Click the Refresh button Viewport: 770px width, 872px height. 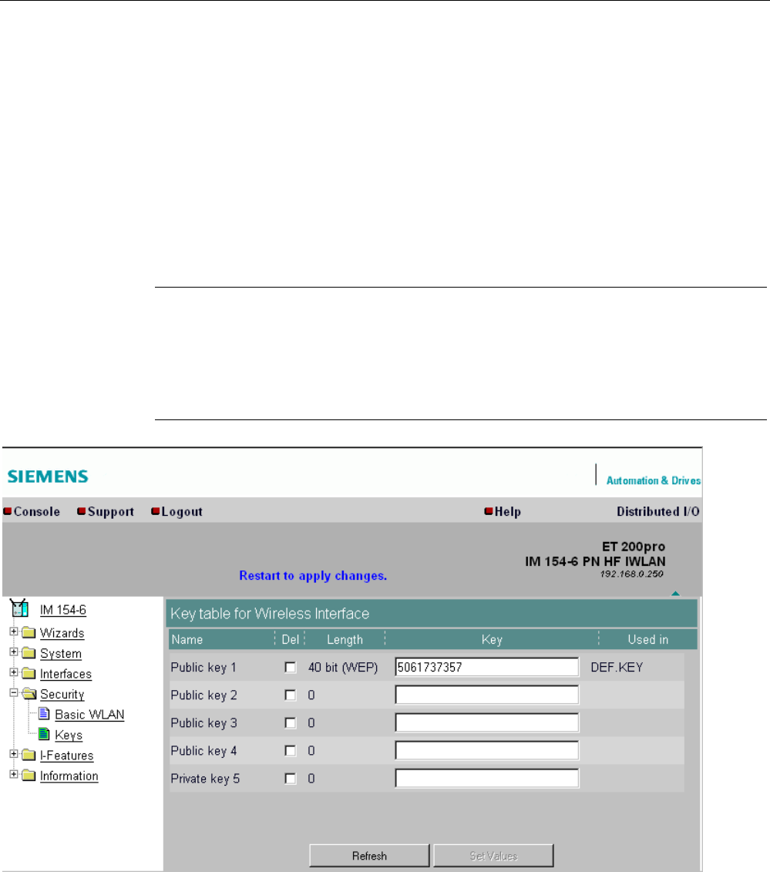[369, 855]
